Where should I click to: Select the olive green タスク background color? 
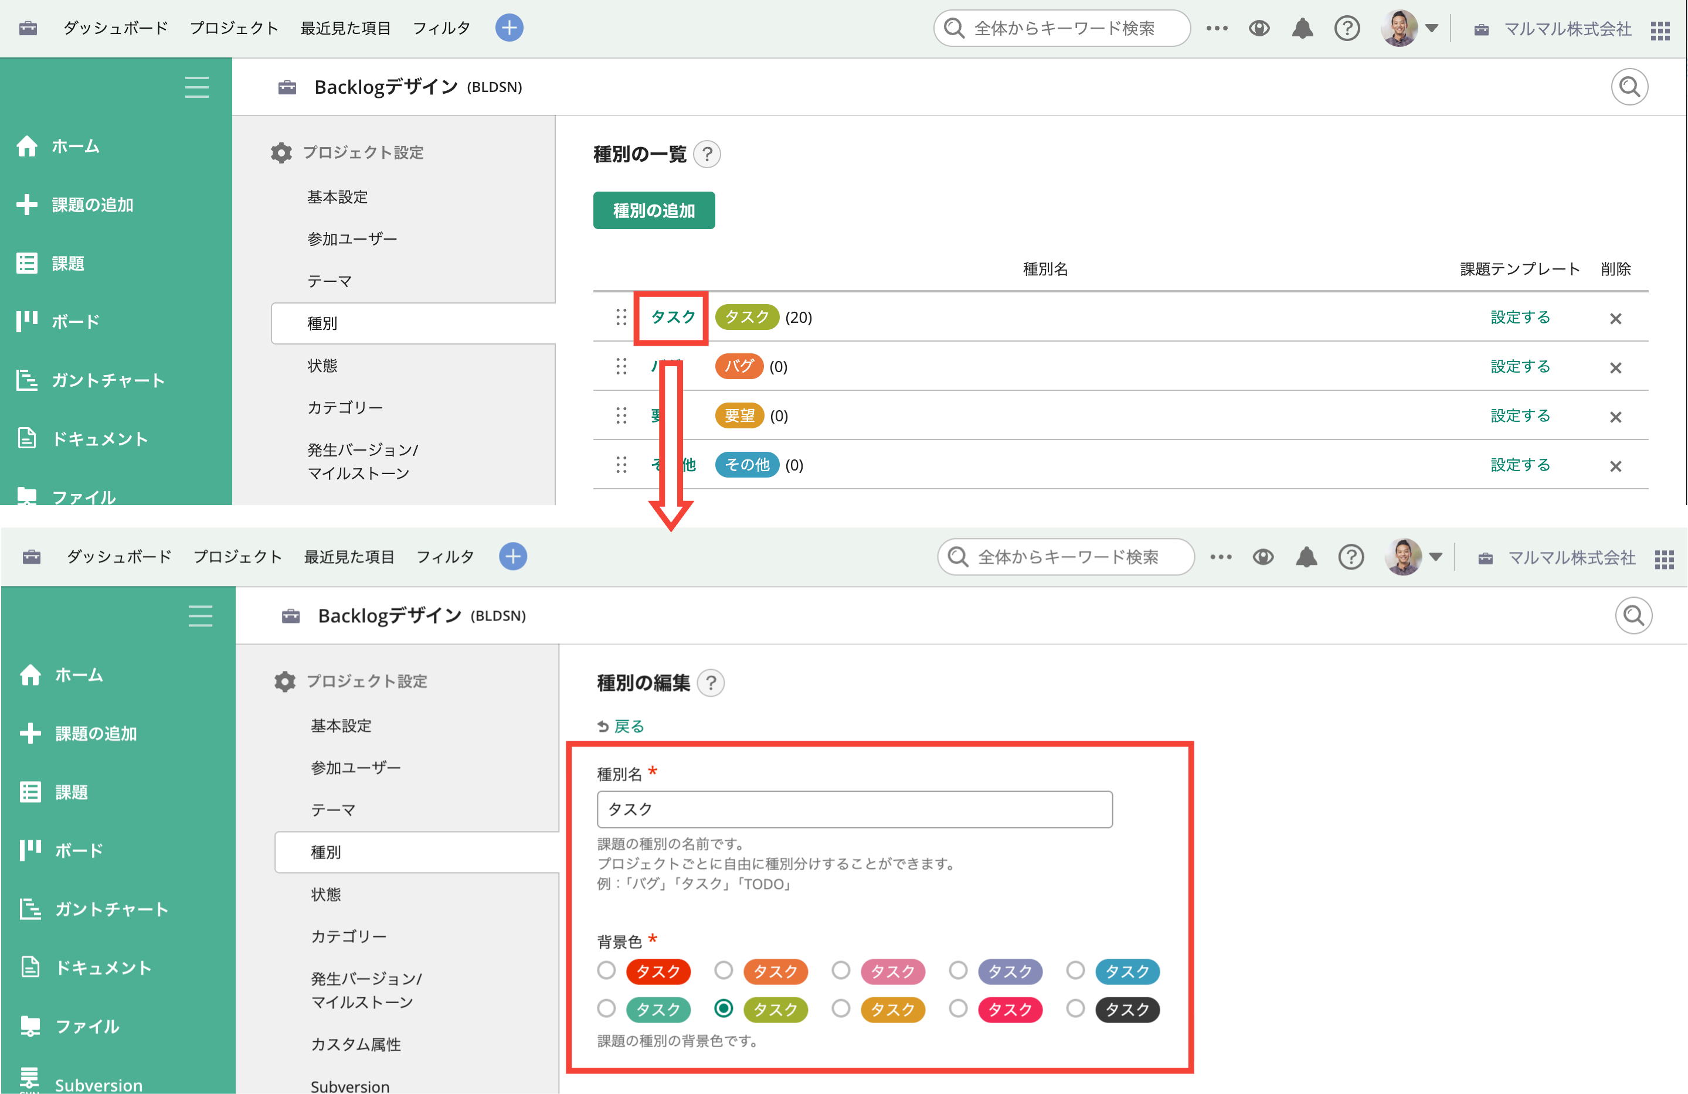coord(723,1008)
